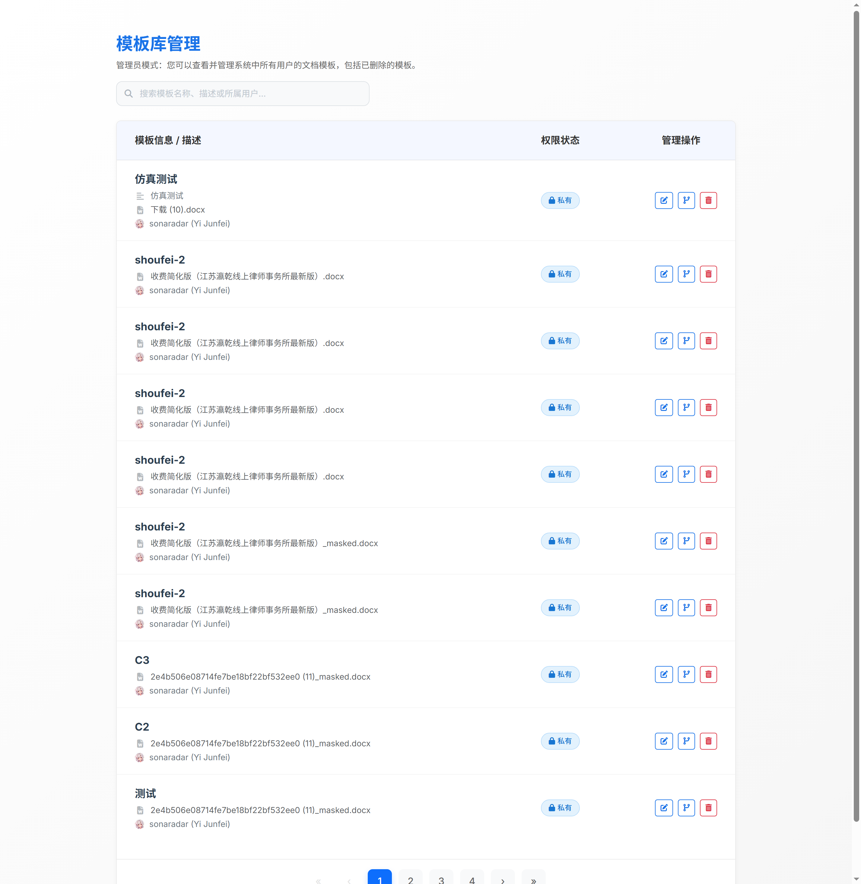Open permission management for the C2 template
The height and width of the screenshot is (884, 861).
[686, 741]
